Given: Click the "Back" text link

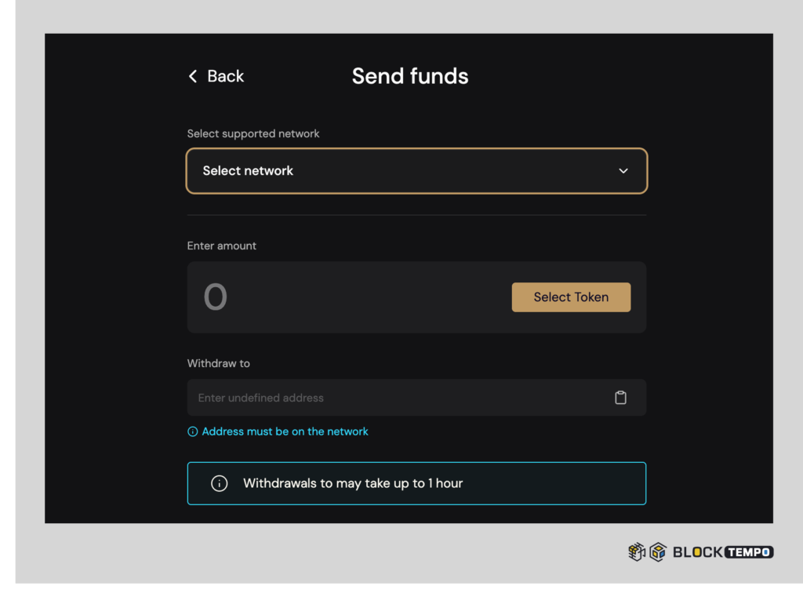Looking at the screenshot, I should coord(225,76).
